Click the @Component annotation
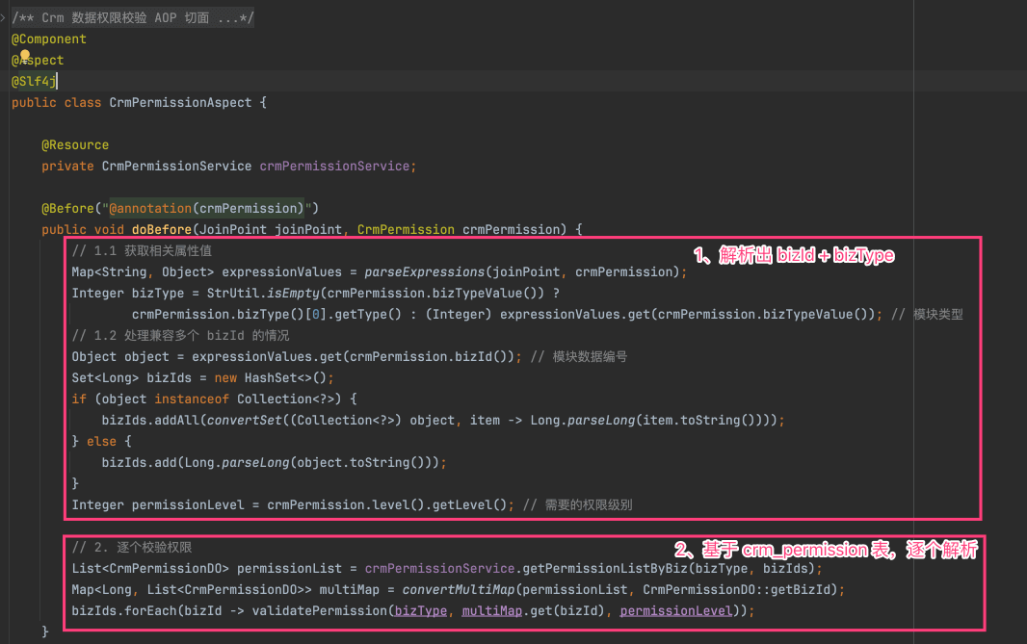Viewport: 1027px width, 644px height. [49, 39]
